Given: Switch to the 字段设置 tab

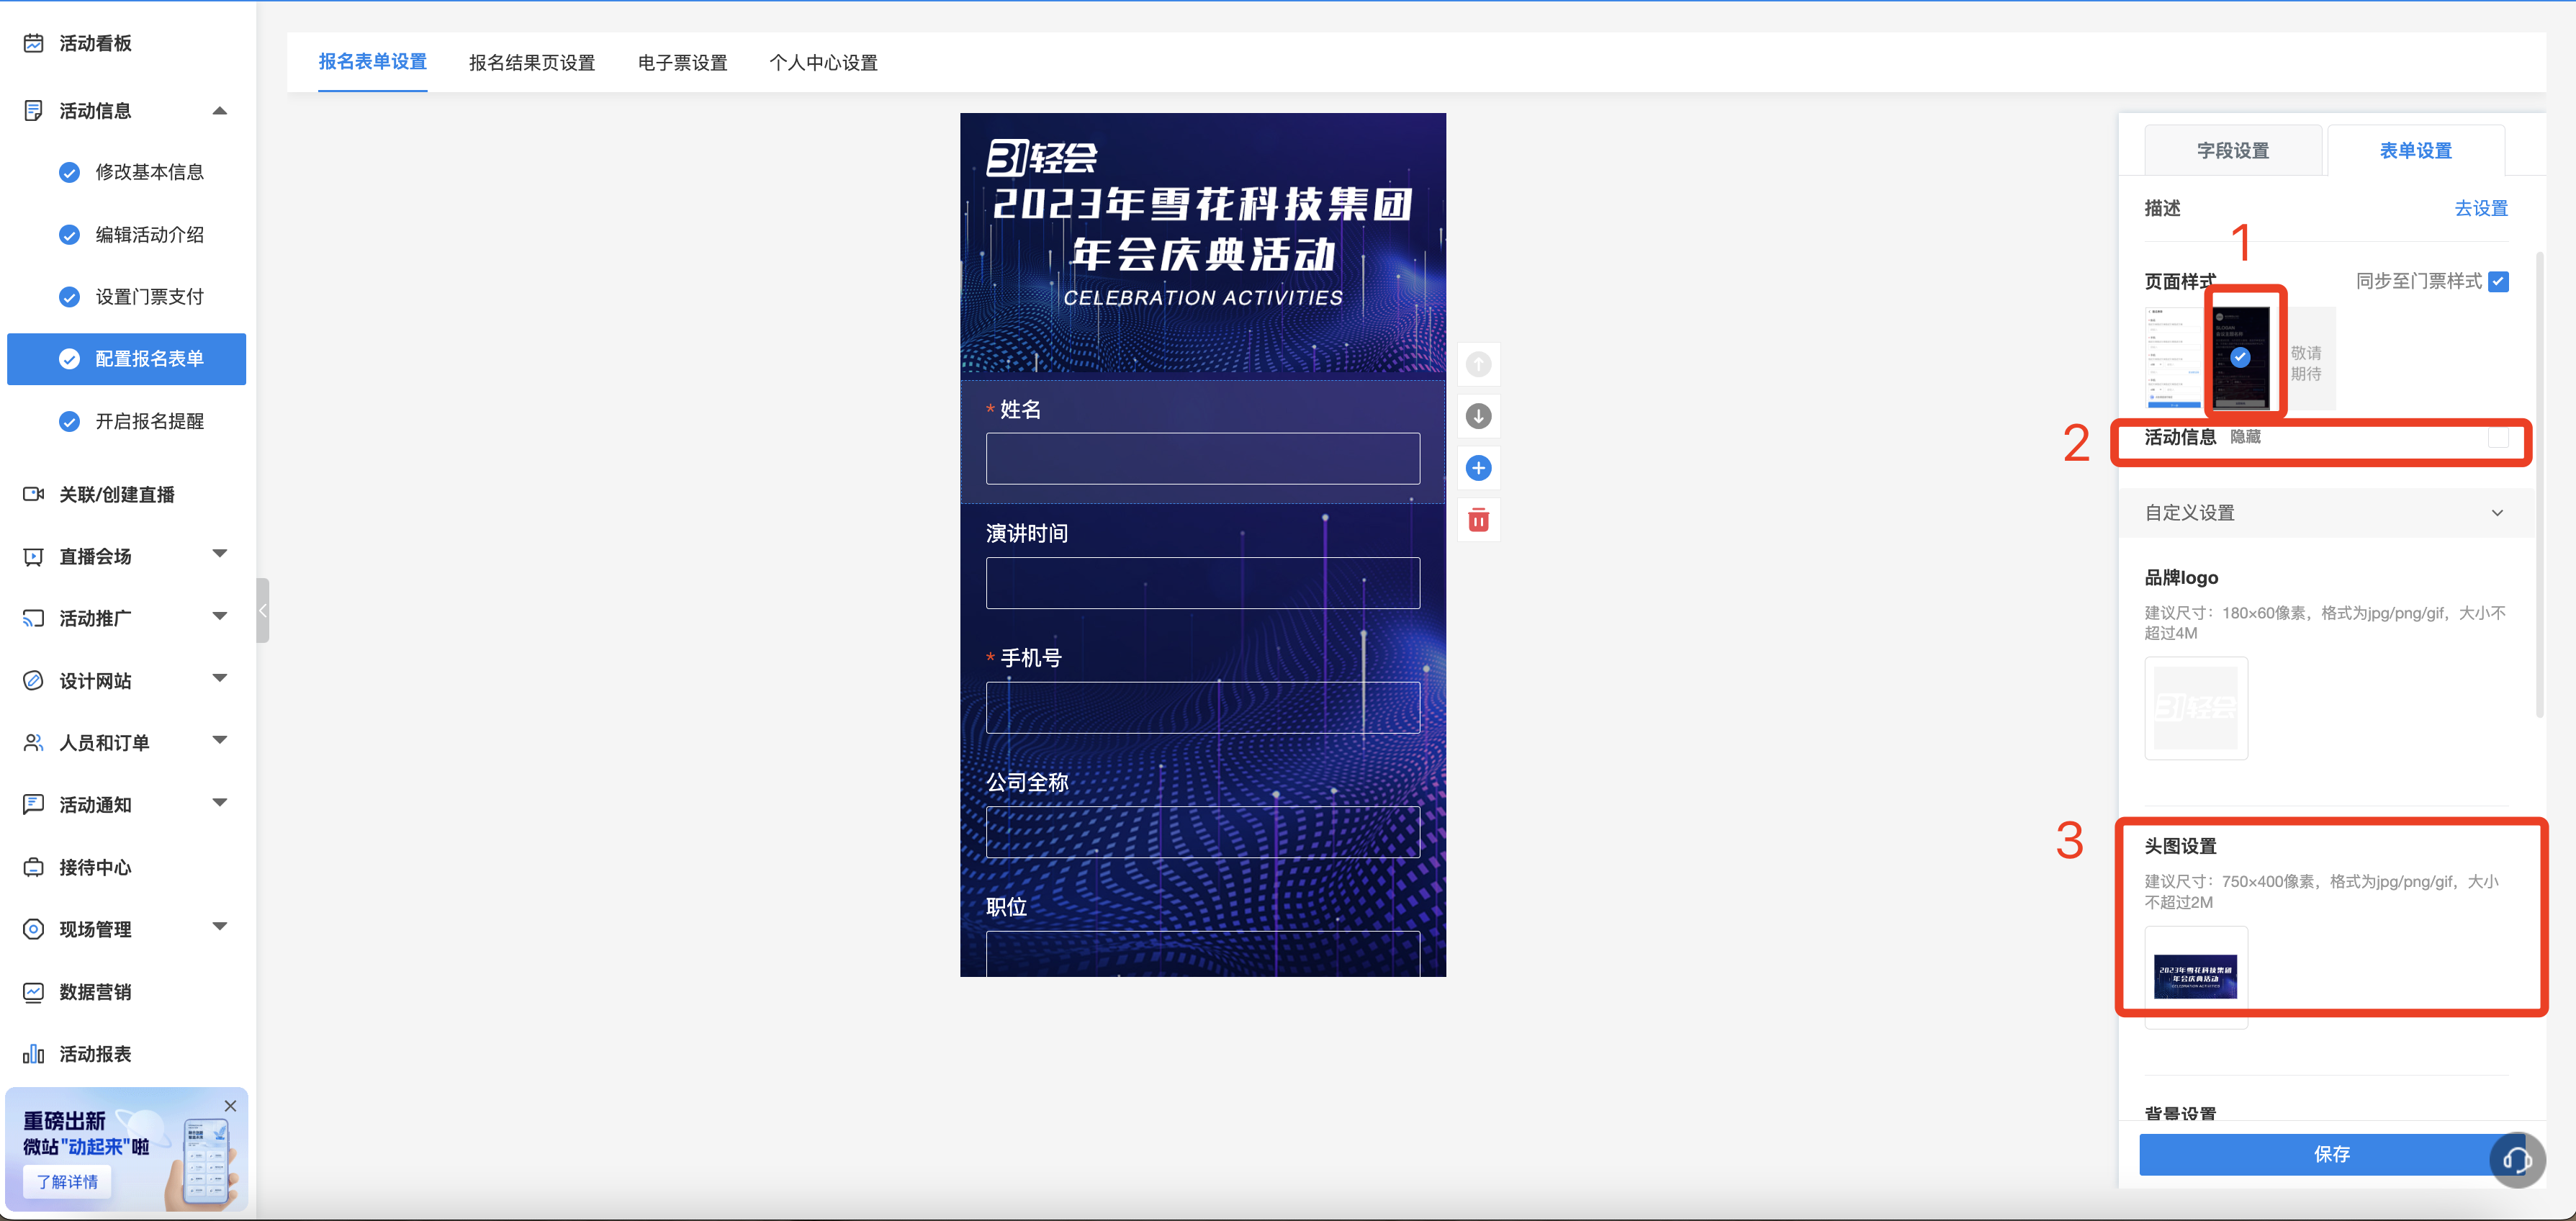Looking at the screenshot, I should click(2233, 150).
